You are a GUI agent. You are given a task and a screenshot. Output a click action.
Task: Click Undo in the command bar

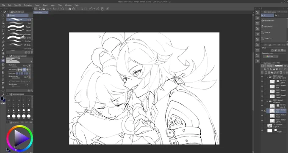point(54,9)
